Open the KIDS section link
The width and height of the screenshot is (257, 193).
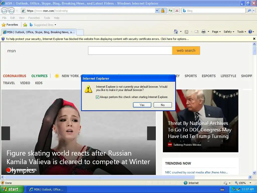tap(39, 83)
